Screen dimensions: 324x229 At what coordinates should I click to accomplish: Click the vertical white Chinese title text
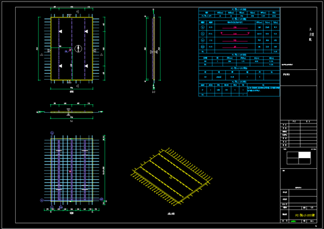click(311, 34)
